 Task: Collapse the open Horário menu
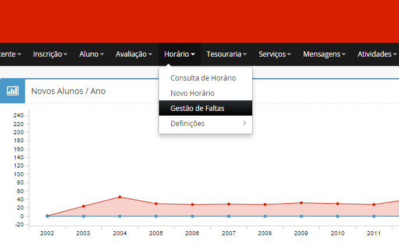[x=179, y=54]
